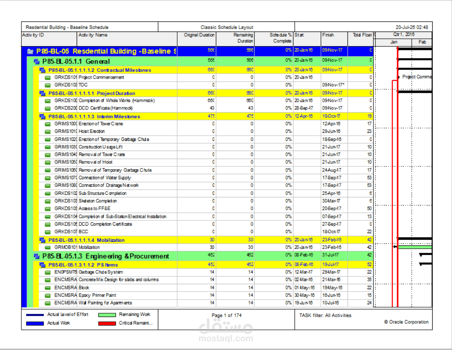
Task: Click the © Oracle Corporation footer text
Action: (x=406, y=322)
